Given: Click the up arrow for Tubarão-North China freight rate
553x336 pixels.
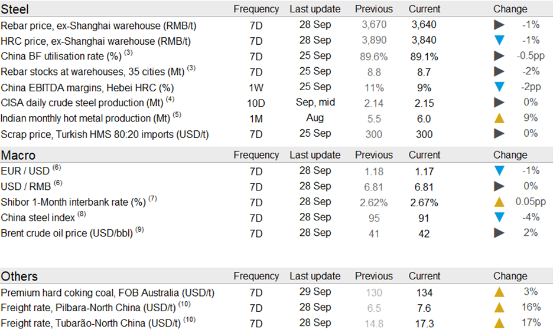Looking at the screenshot, I should [x=499, y=322].
